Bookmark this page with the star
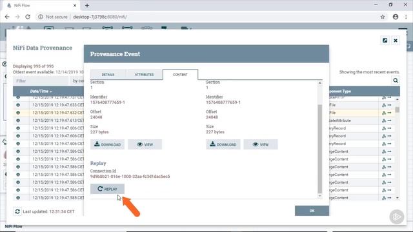 (x=383, y=17)
